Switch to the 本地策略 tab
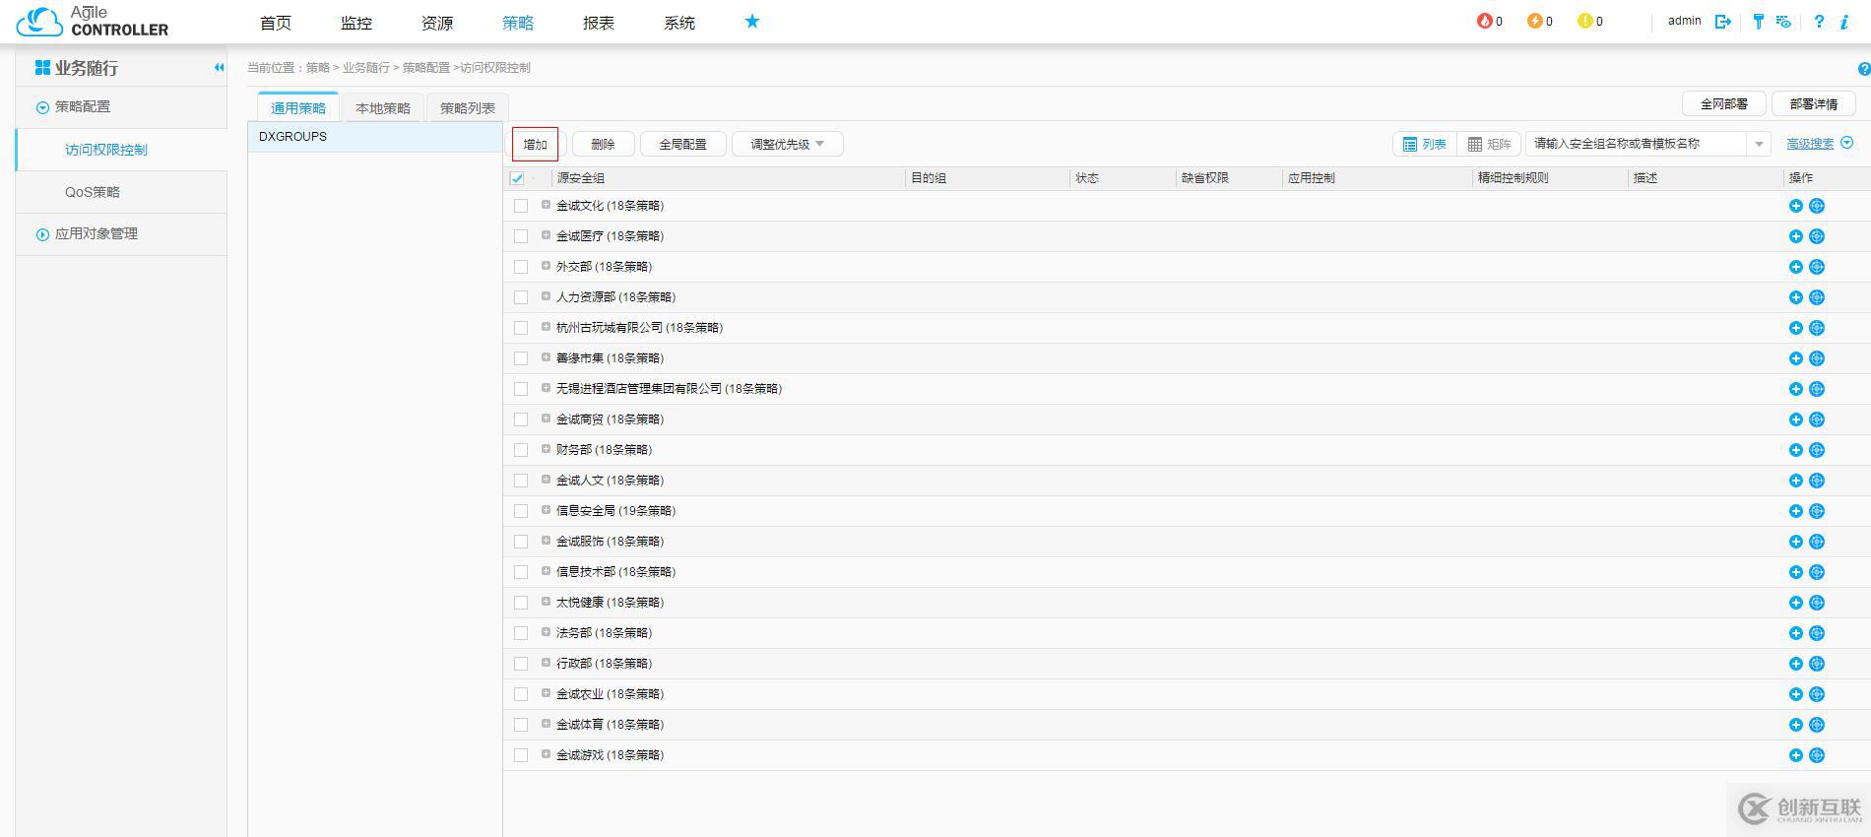This screenshot has width=1871, height=837. [x=383, y=108]
